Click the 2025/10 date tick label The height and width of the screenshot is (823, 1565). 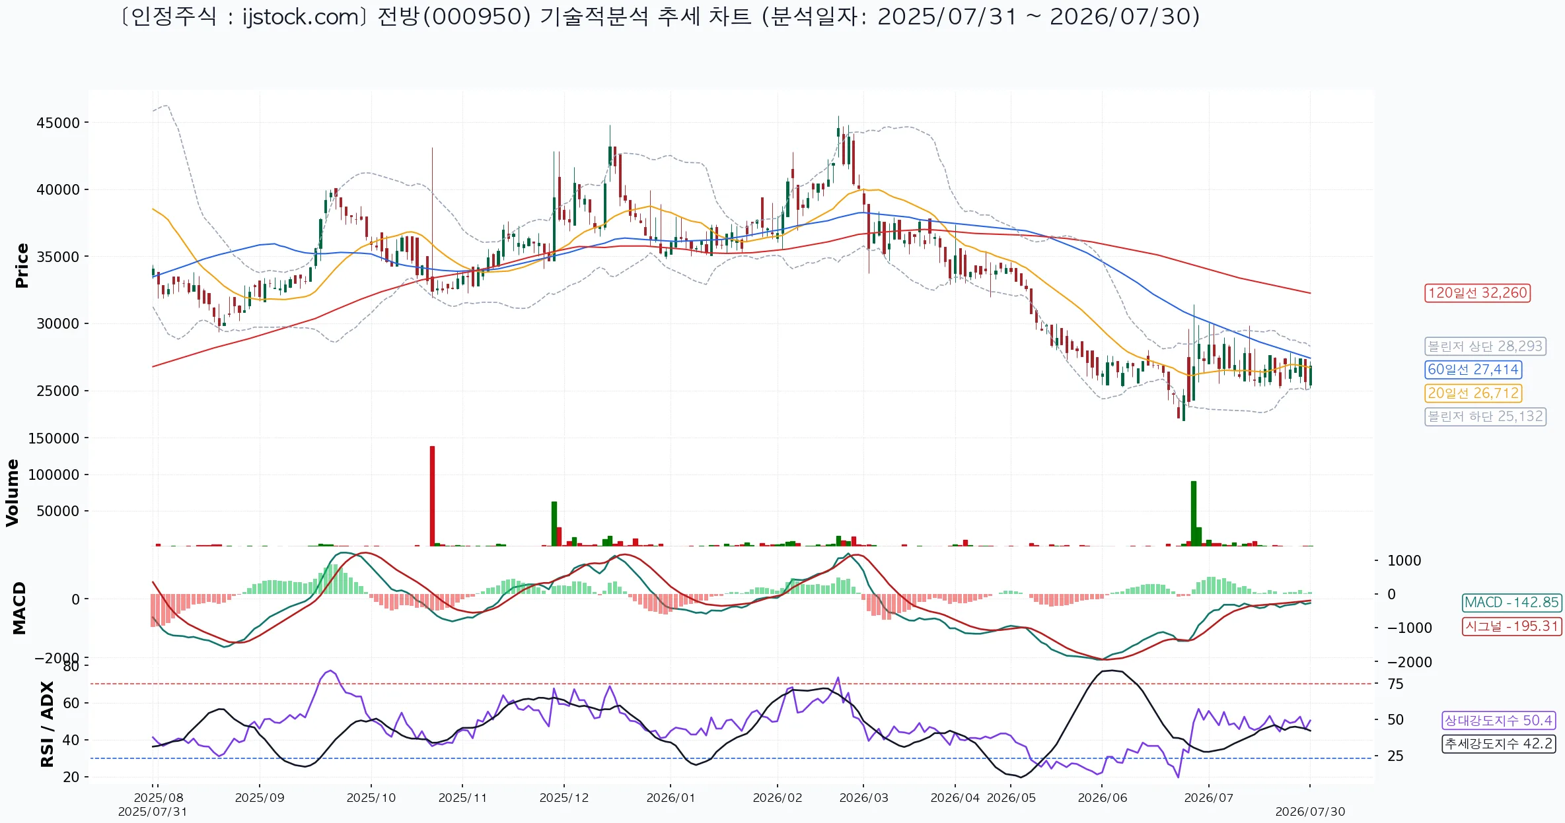tap(371, 798)
